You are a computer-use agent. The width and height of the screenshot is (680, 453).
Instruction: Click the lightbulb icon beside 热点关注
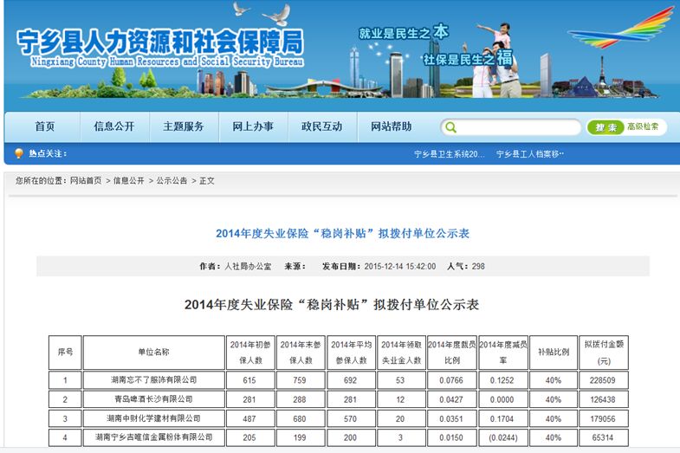click(x=19, y=154)
